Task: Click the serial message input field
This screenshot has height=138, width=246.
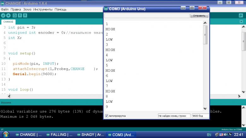Action: [x=147, y=15]
